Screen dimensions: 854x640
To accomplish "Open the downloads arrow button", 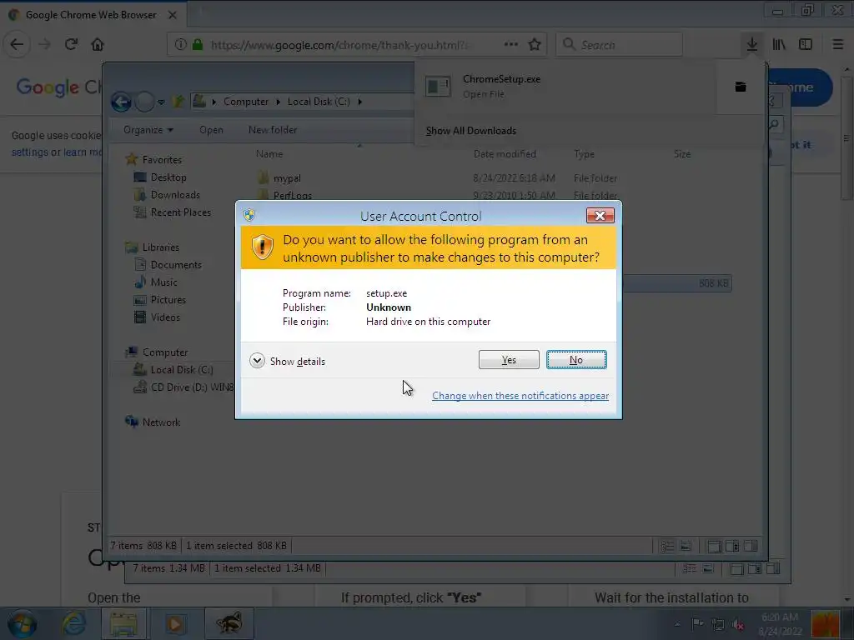I will [751, 45].
